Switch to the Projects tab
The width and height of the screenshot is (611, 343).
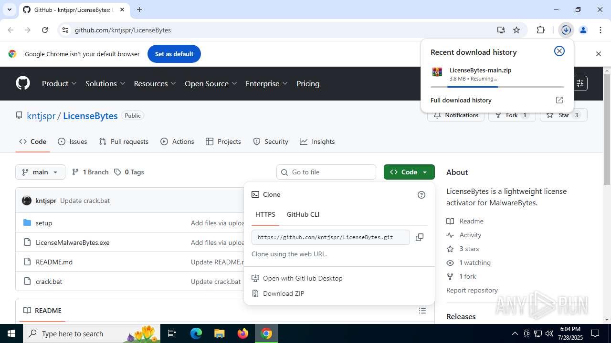(223, 141)
